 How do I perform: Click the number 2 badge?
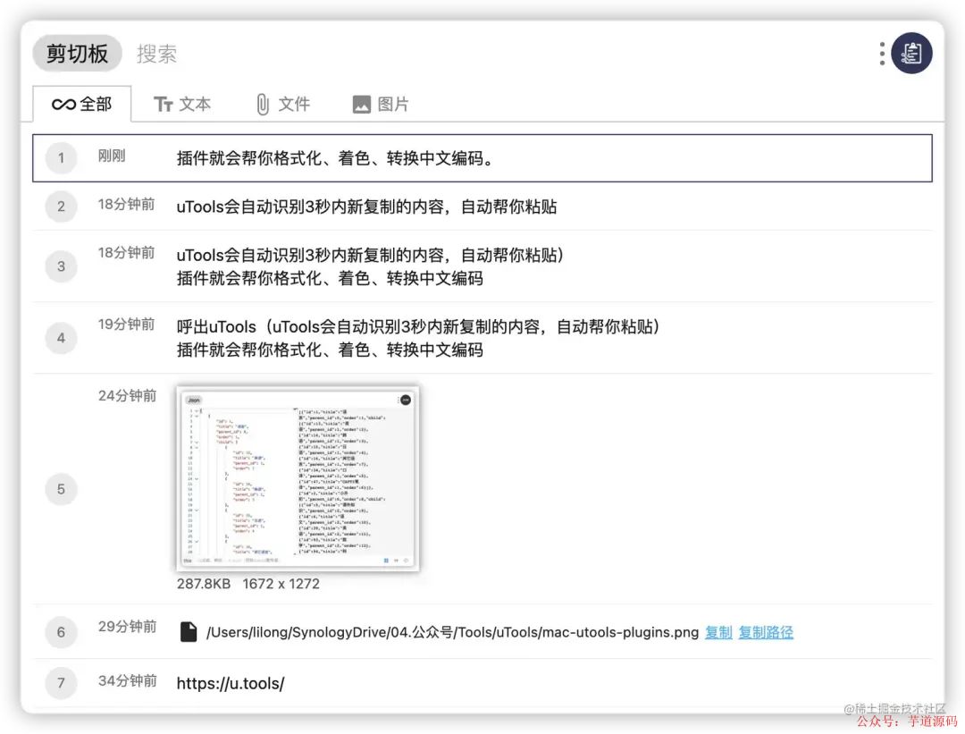(x=61, y=207)
